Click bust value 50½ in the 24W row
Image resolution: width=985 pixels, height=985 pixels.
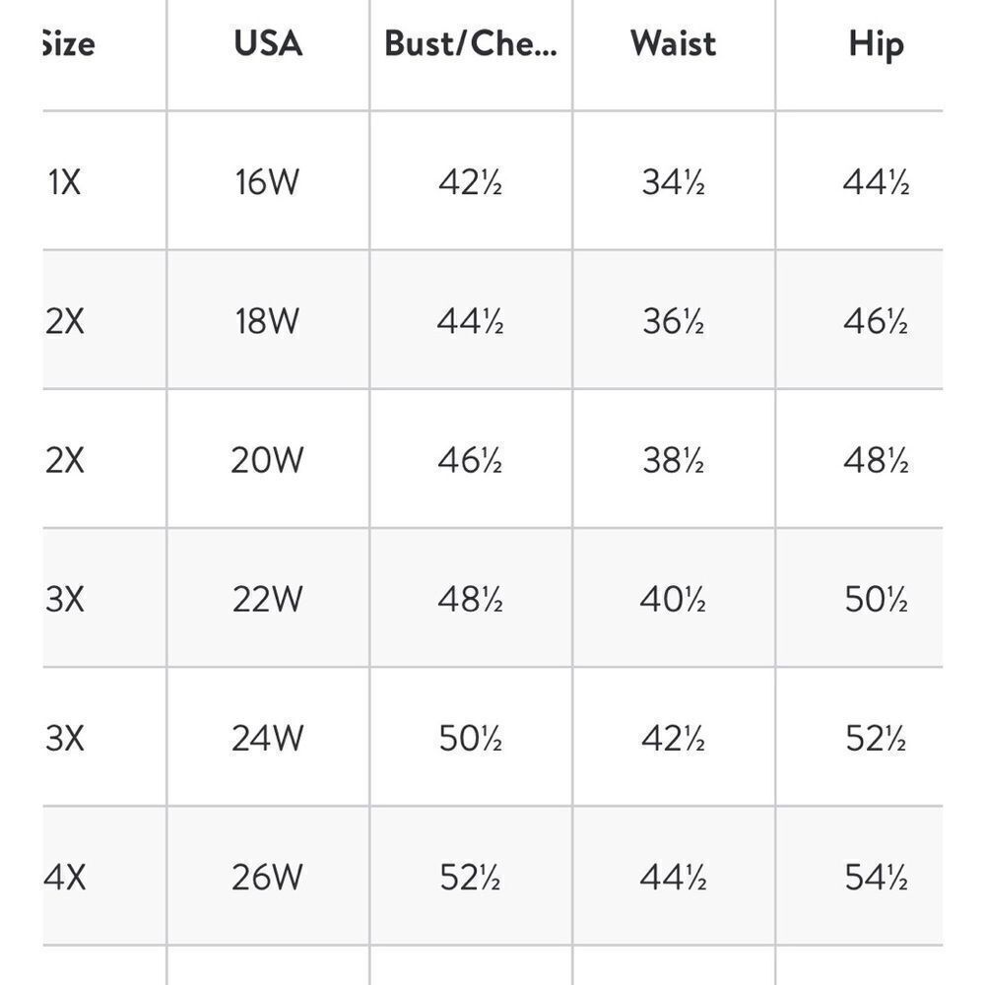(x=470, y=738)
